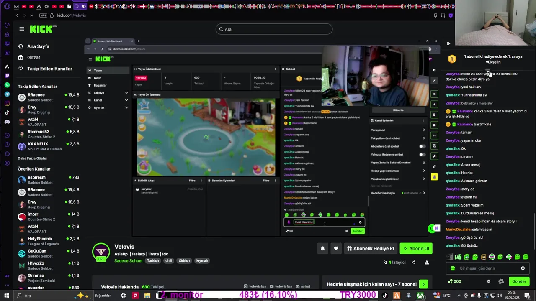The width and height of the screenshot is (536, 301).
Task: Collapse the chat panel arrow icon
Action: 448,43
